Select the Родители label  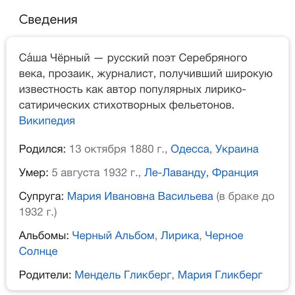45,275
